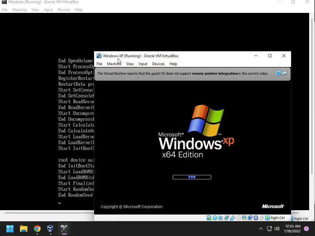This screenshot has width=315, height=236.
Task: Open VirtualBox Manager from the taskbar
Action: (50, 229)
